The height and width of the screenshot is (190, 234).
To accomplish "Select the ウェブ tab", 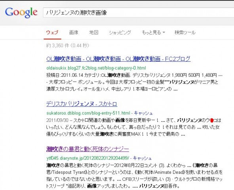I will point(52,32).
